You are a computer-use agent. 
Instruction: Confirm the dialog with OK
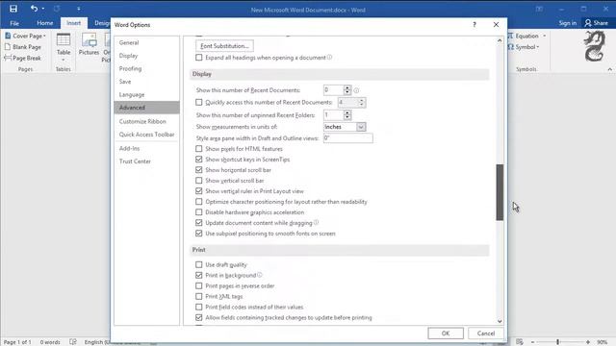(x=446, y=334)
